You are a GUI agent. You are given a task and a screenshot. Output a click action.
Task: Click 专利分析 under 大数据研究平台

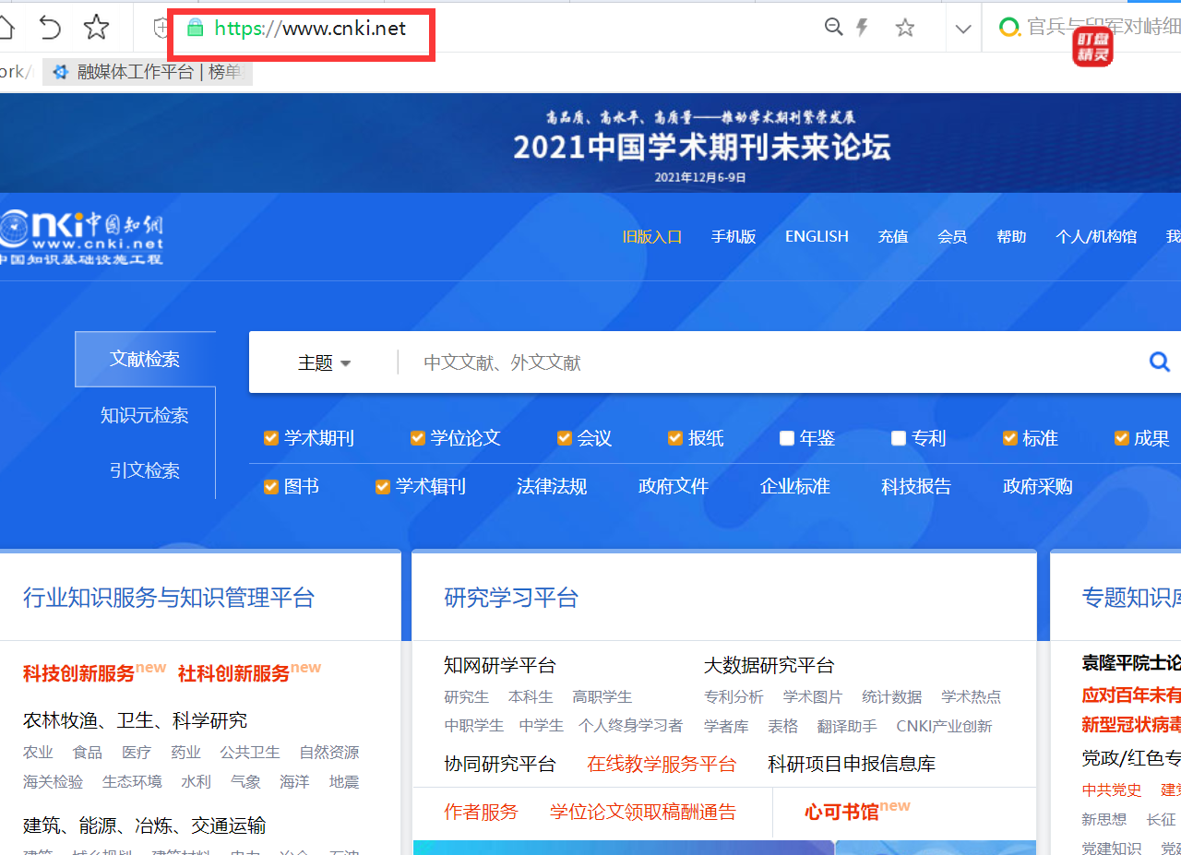[734, 697]
